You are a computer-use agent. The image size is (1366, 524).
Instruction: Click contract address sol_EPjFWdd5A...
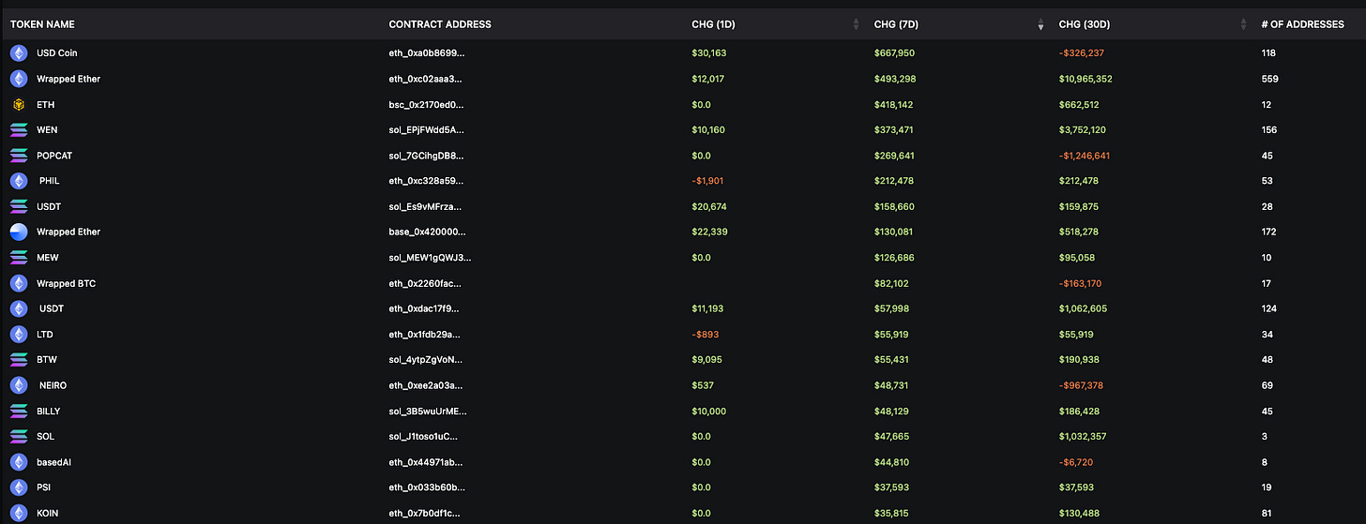coord(426,130)
